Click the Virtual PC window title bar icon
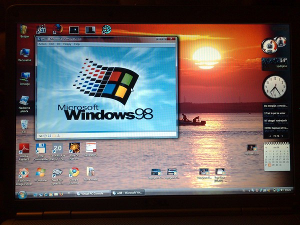300x225 pixels. tap(39, 39)
